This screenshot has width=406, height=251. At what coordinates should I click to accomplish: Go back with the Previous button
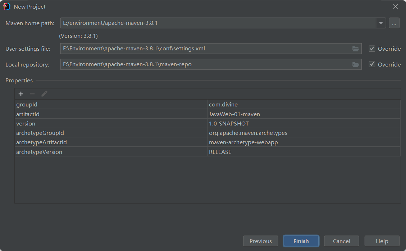click(260, 241)
